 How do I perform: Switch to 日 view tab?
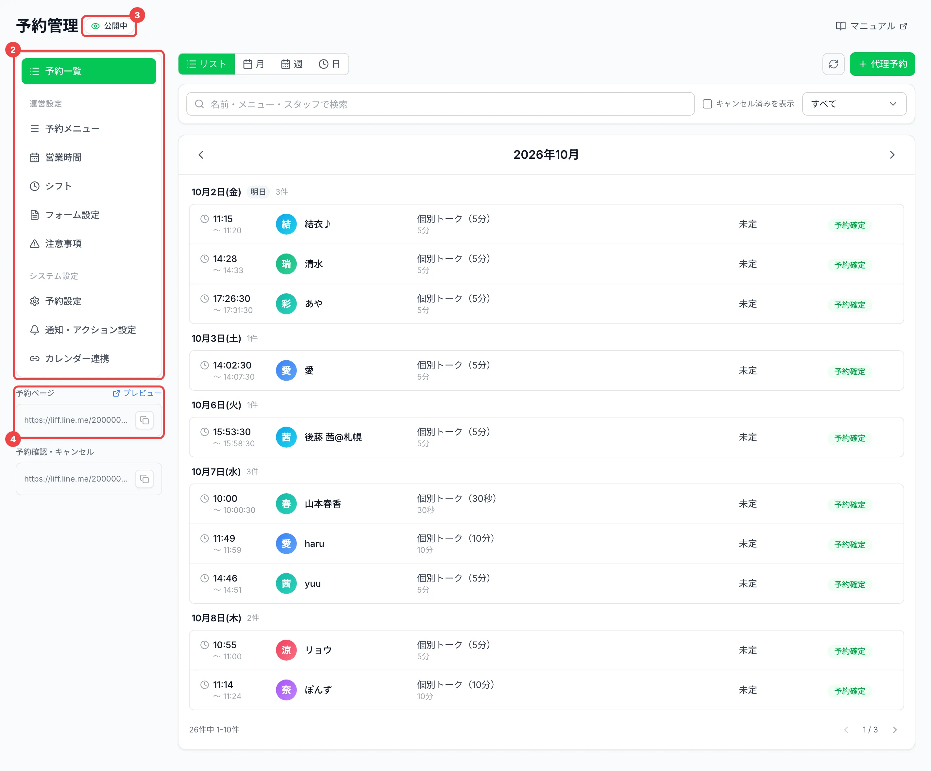[x=330, y=64]
